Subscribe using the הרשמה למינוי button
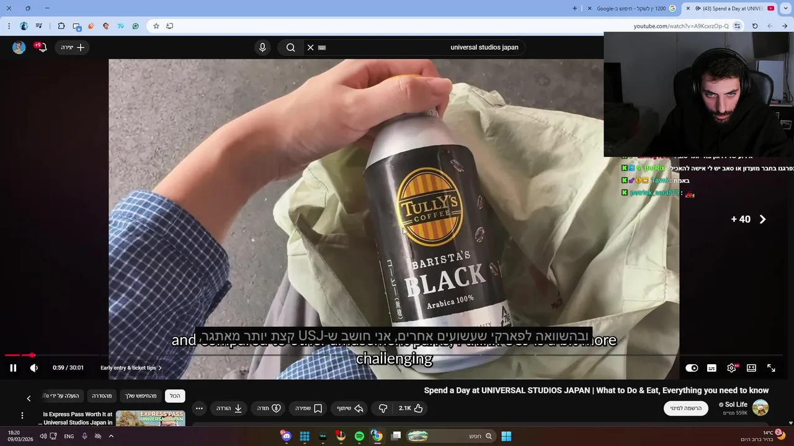794x446 pixels. pos(686,408)
